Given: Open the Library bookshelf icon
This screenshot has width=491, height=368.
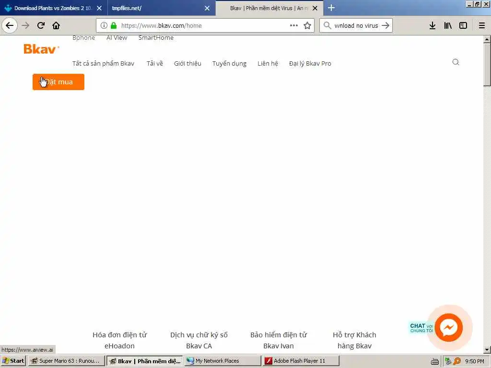Looking at the screenshot, I should point(448,25).
